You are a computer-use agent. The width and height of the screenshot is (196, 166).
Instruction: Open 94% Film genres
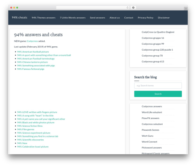(25, 130)
